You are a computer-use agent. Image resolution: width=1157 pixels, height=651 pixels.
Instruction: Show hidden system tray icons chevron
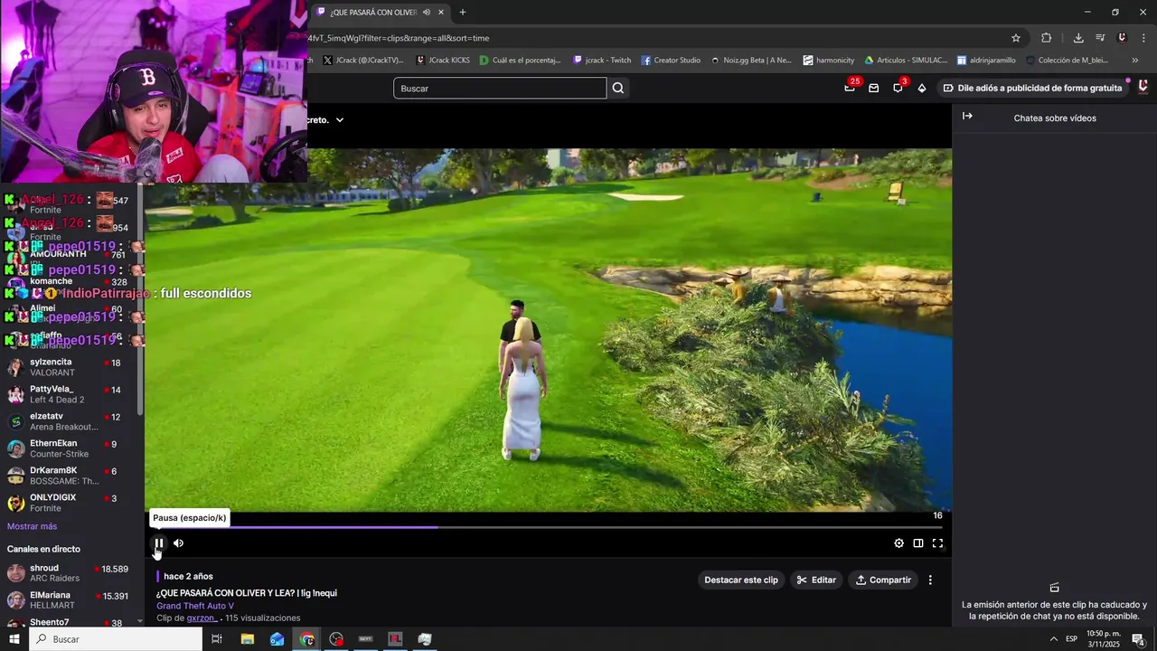coord(1053,639)
